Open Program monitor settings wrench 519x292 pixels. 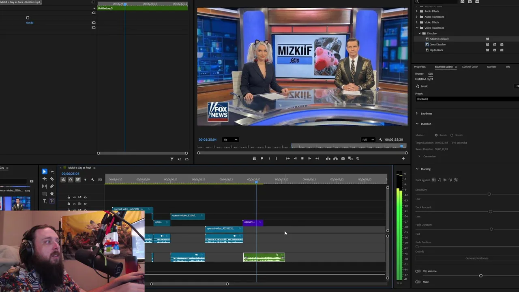click(380, 140)
